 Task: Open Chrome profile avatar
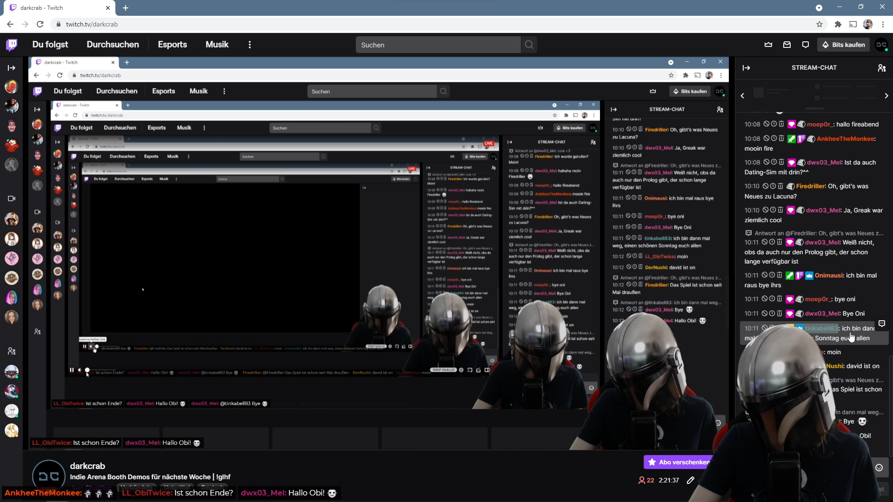[868, 24]
